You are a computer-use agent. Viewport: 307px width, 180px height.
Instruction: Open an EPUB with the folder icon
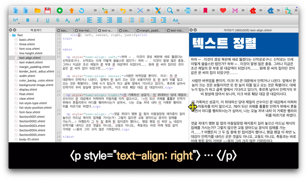click(x=37, y=11)
